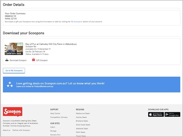Follow Leave us a review at ProductReview.com.au
Image resolution: width=183 pixels, height=137 pixels.
pos(35,86)
